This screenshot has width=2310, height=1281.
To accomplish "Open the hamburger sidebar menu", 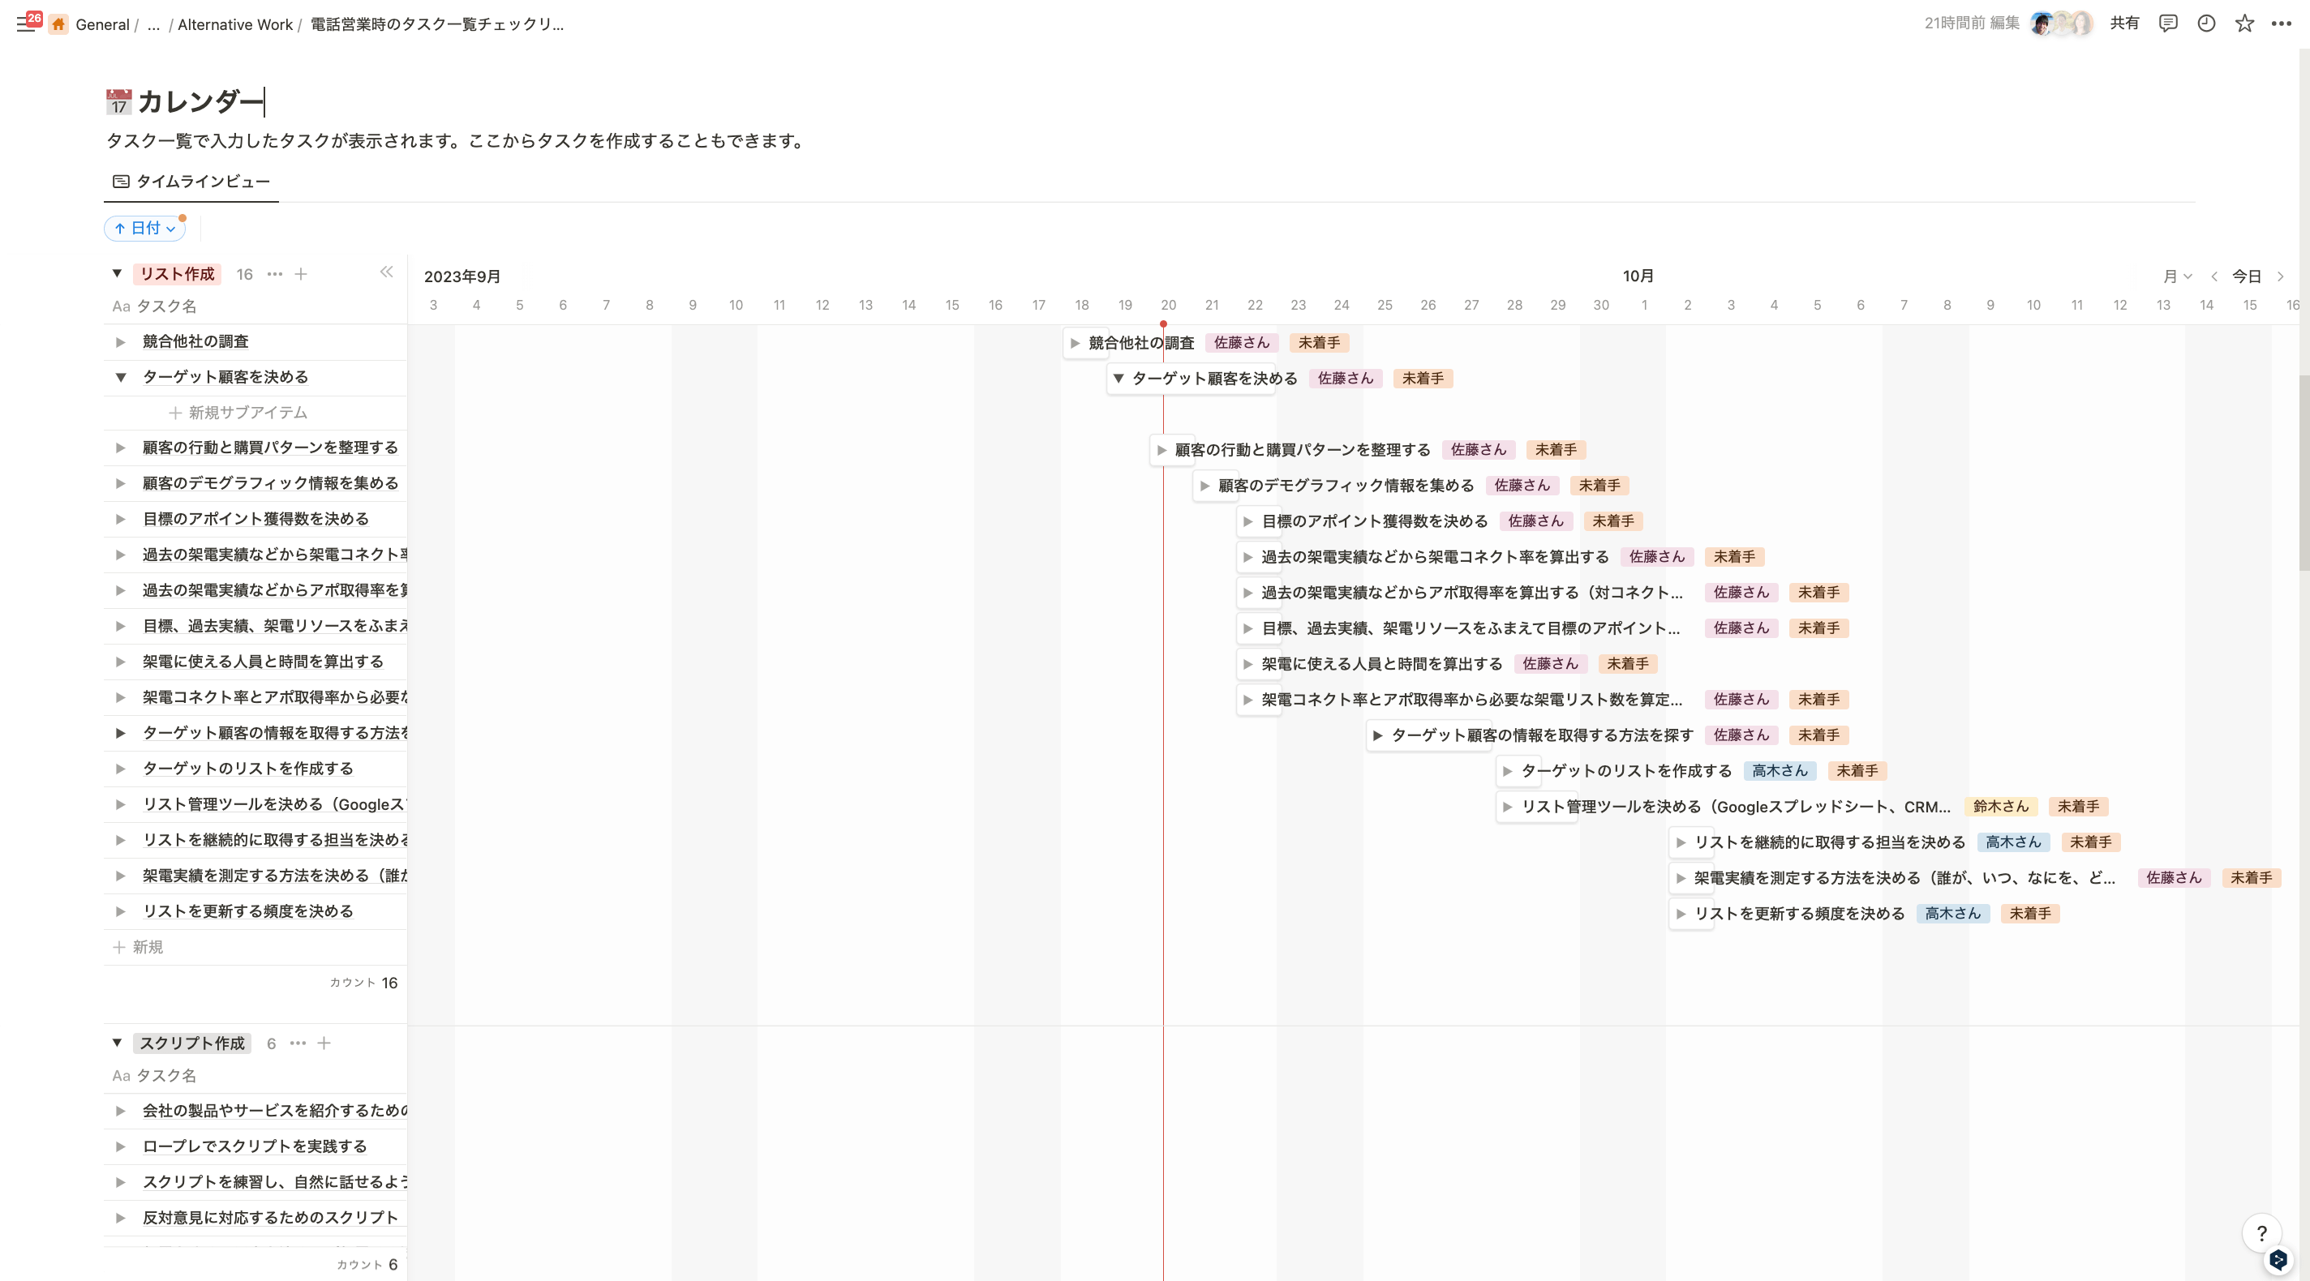I will (x=25, y=24).
